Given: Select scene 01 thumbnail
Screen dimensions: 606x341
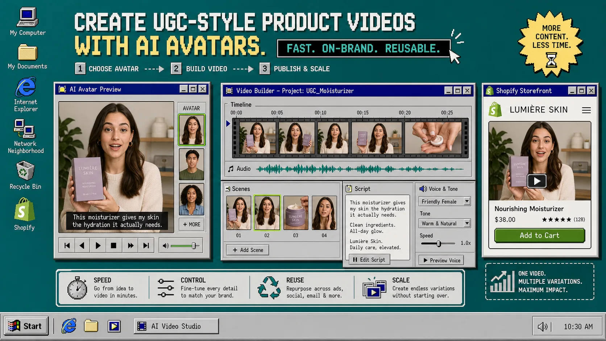Looking at the screenshot, I should pyautogui.click(x=238, y=213).
